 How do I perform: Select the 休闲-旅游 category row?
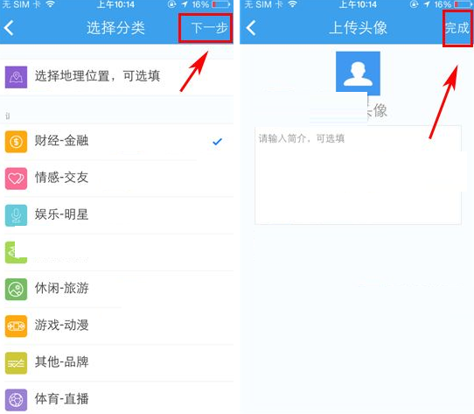click(116, 290)
